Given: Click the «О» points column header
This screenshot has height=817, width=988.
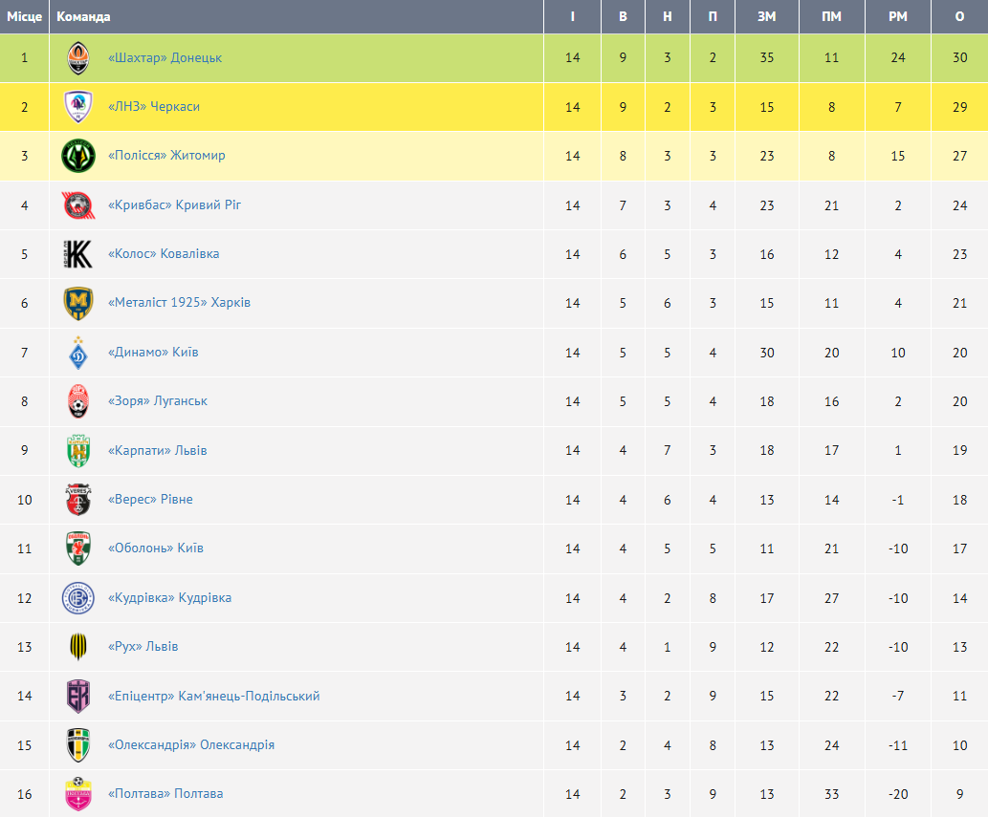Looking at the screenshot, I should click(959, 17).
